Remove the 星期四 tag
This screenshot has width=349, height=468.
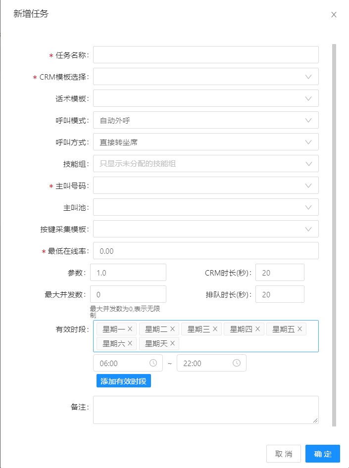click(x=257, y=329)
